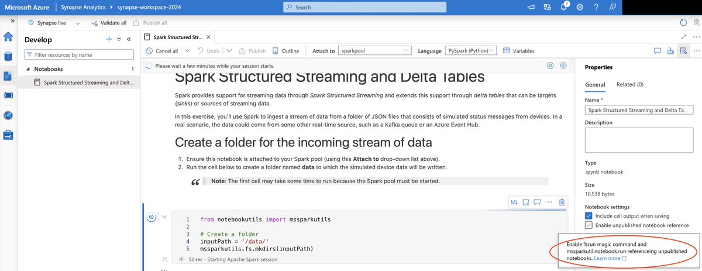
Task: Open the notebook Outline
Action: coord(286,51)
